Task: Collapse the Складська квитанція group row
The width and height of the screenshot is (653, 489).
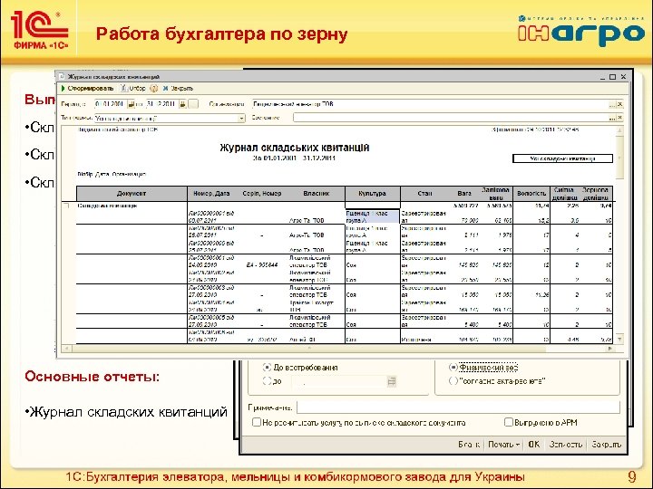Action: [x=66, y=206]
